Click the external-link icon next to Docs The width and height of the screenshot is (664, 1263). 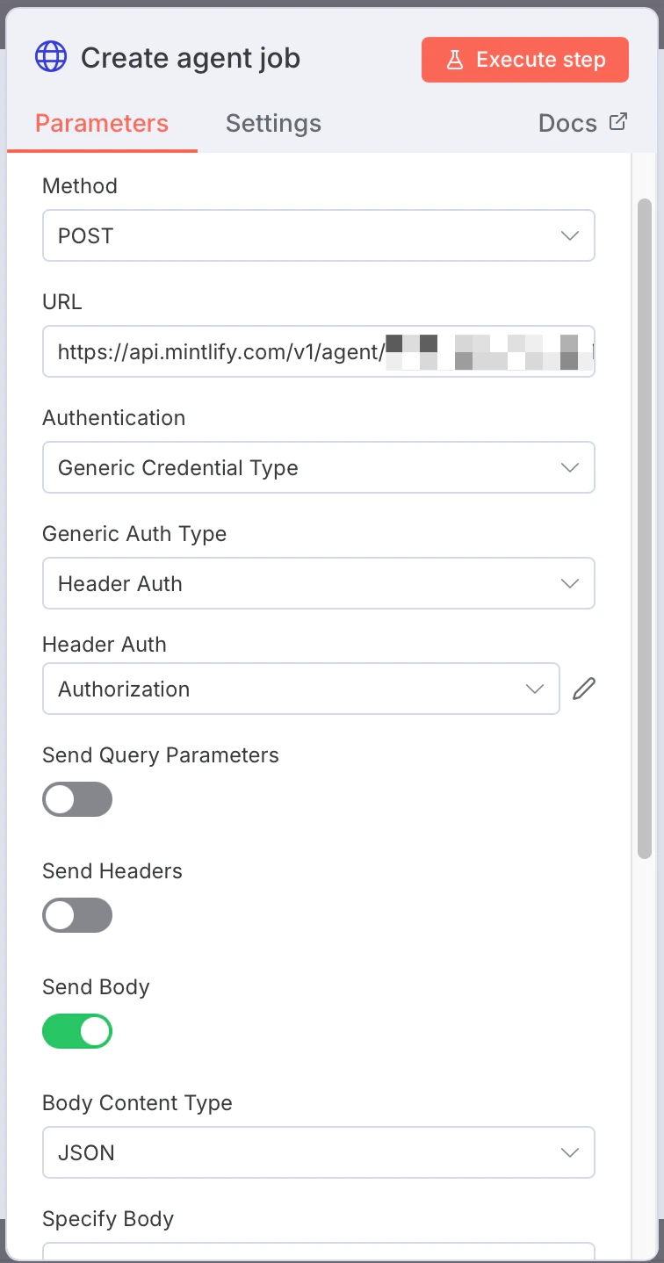(x=618, y=122)
